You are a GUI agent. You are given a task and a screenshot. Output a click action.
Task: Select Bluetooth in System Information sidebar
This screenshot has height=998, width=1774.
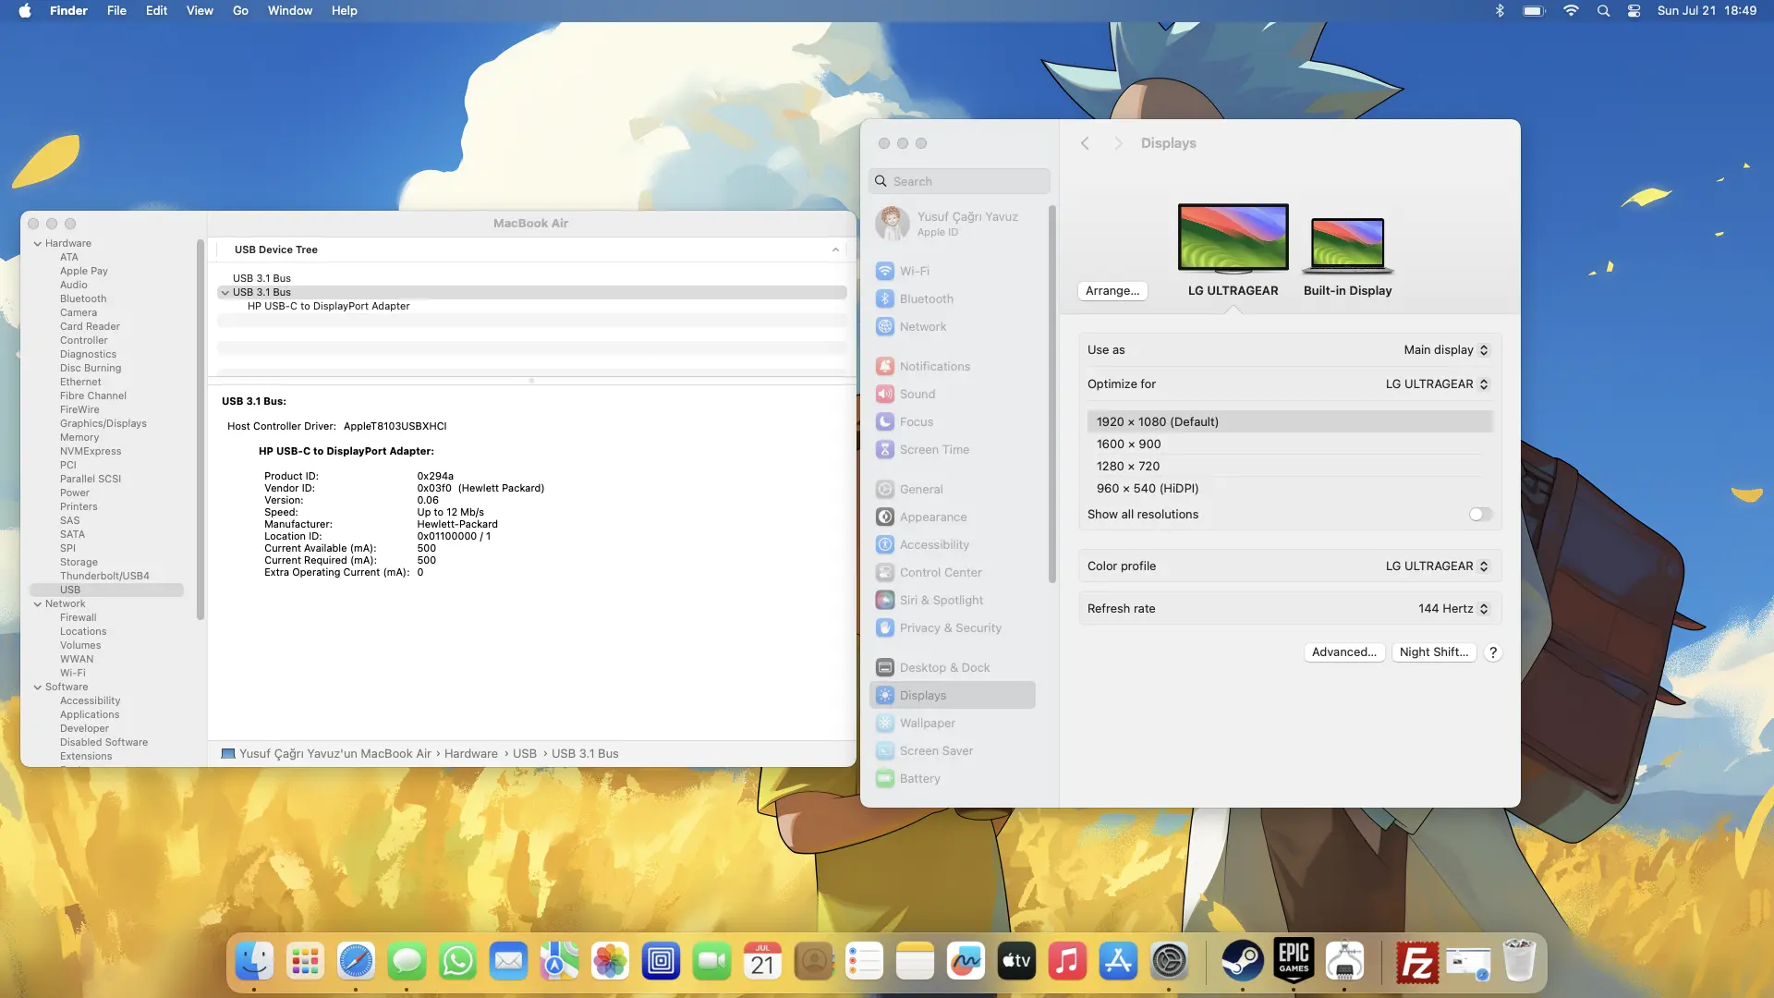[83, 299]
